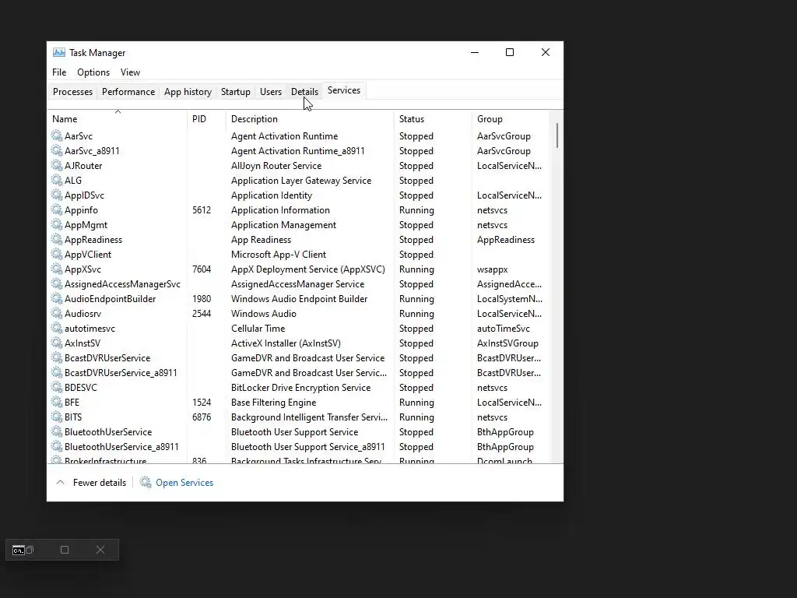Click the gear icon next to Audiosrv
The height and width of the screenshot is (598, 797).
coord(56,313)
